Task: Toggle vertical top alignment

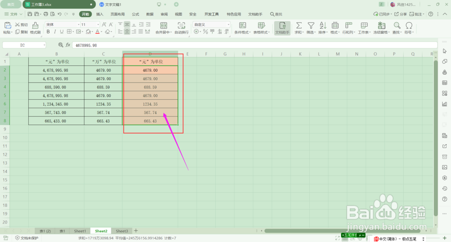Action: (x=120, y=24)
